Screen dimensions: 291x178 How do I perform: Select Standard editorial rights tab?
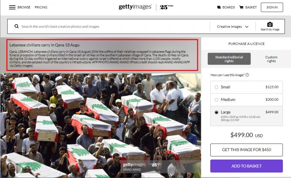pos(229,59)
